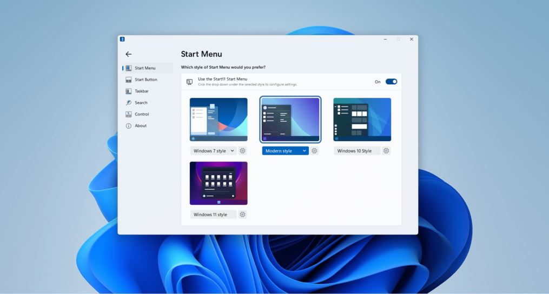This screenshot has height=294, width=549.
Task: Open settings gear for Windows 10 Style
Action: point(386,151)
